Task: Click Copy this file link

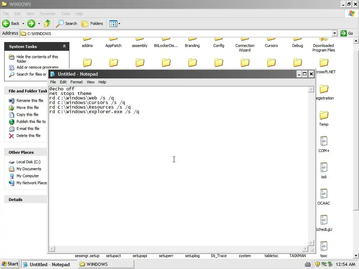Action: pos(27,115)
